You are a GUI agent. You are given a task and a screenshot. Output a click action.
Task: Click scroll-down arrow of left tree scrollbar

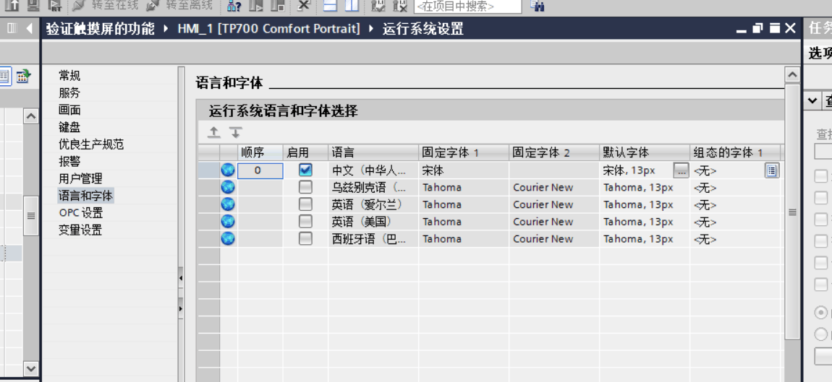coord(31,368)
